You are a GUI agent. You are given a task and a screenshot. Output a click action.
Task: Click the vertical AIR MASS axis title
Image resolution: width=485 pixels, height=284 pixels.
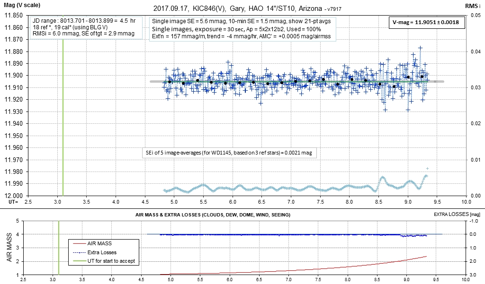click(8, 247)
